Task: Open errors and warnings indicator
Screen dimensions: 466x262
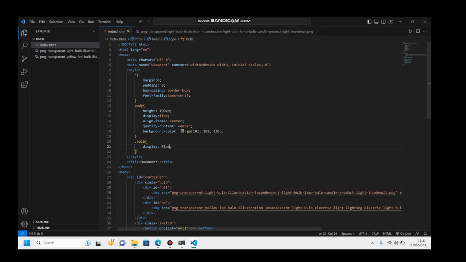Action: pos(36,234)
